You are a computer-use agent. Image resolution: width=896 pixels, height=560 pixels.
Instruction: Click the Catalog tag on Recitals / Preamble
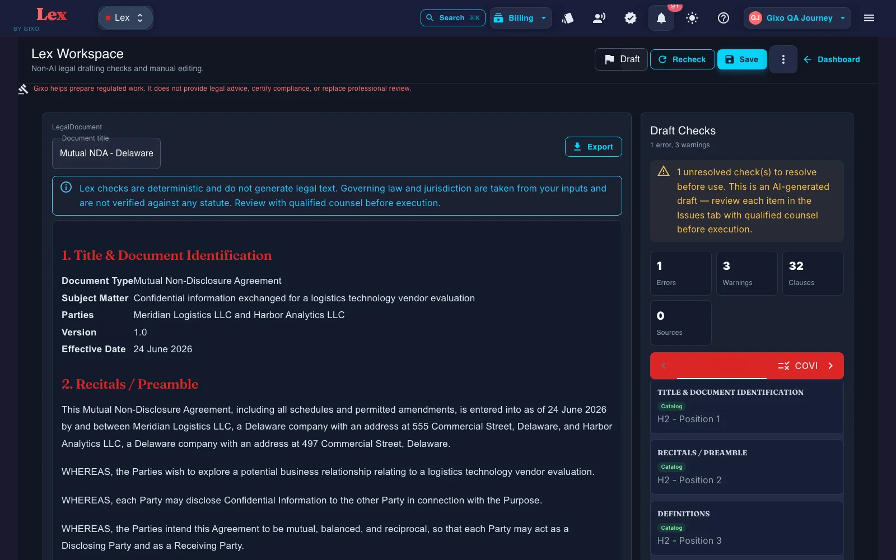click(x=671, y=467)
